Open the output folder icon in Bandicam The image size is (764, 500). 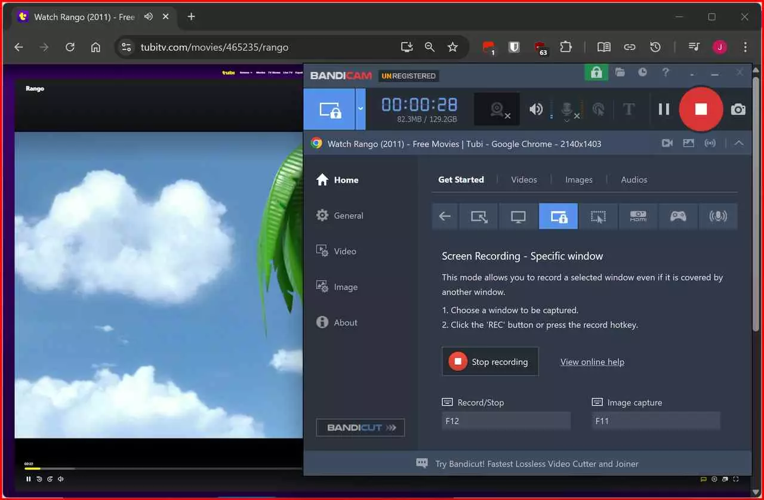[x=620, y=73]
